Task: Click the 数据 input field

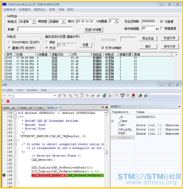Action: click(x=45, y=29)
